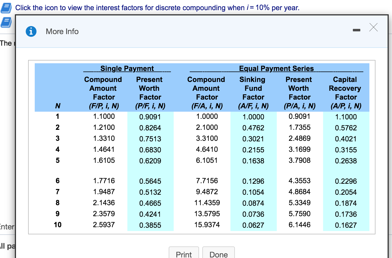Select the value 3.7908
Viewport: 392px width, 258px height.
[x=300, y=160]
